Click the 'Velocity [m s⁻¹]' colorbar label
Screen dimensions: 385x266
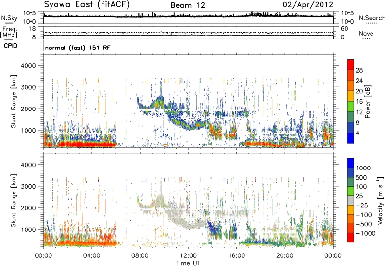click(x=380, y=200)
